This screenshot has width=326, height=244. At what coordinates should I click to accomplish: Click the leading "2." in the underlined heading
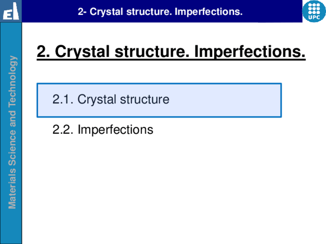(x=43, y=52)
